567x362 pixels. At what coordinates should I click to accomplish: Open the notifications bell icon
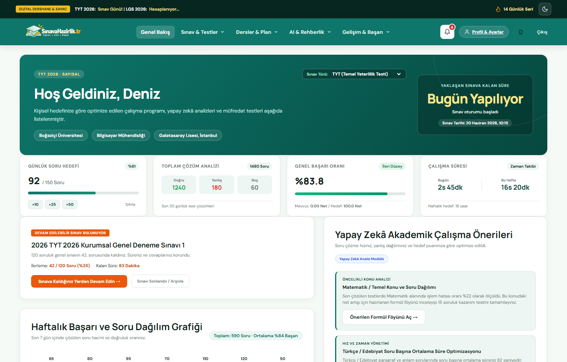[447, 32]
